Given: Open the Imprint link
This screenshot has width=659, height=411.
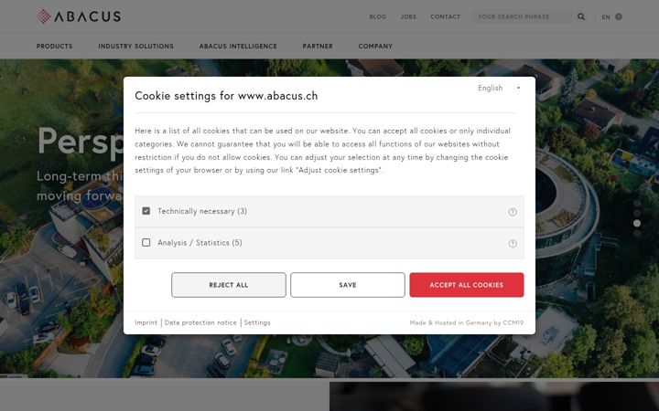Looking at the screenshot, I should click(x=146, y=322).
